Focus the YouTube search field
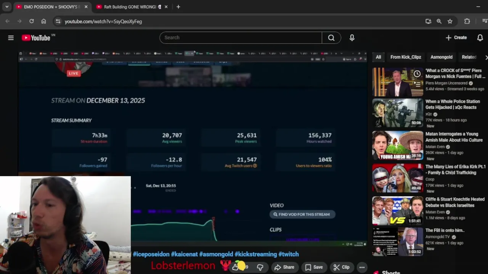The width and height of the screenshot is (488, 274). pos(241,38)
